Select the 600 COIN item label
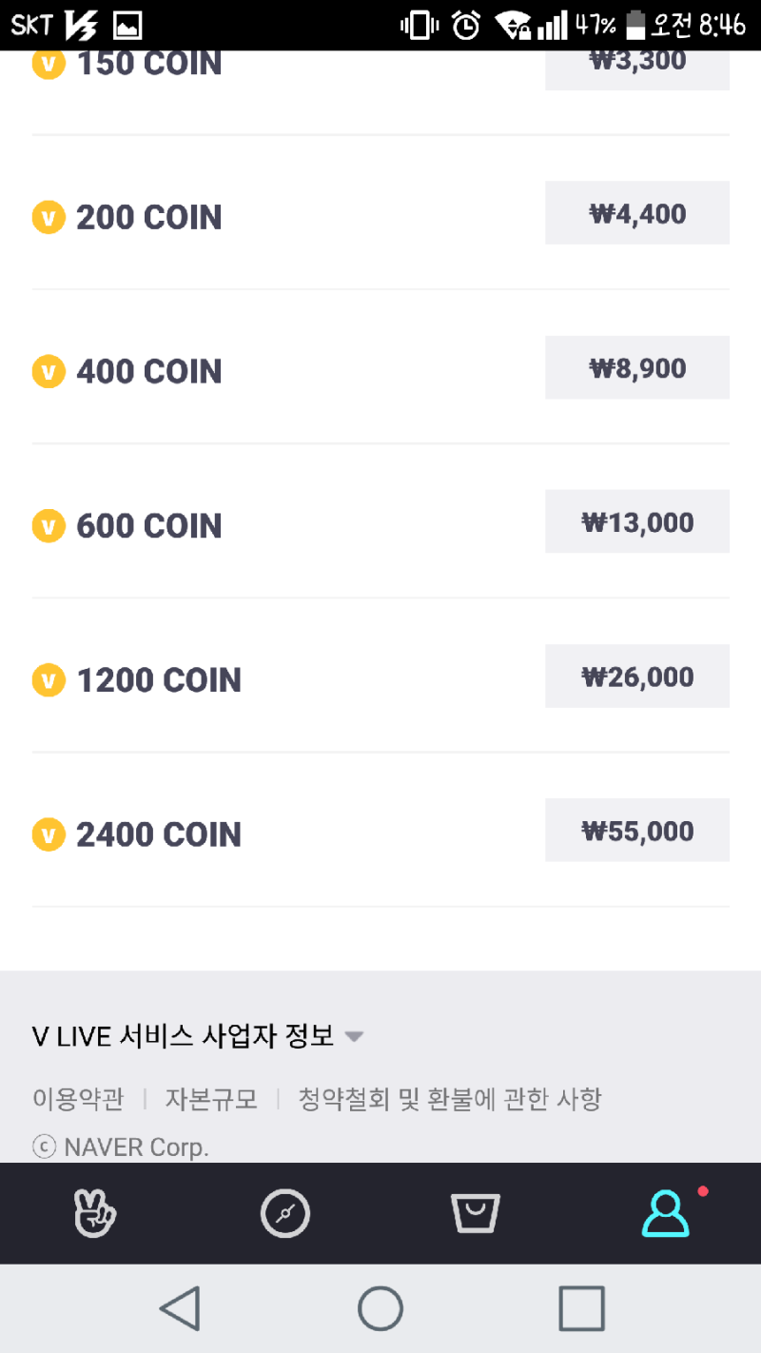Viewport: 761px width, 1353px height. [149, 526]
